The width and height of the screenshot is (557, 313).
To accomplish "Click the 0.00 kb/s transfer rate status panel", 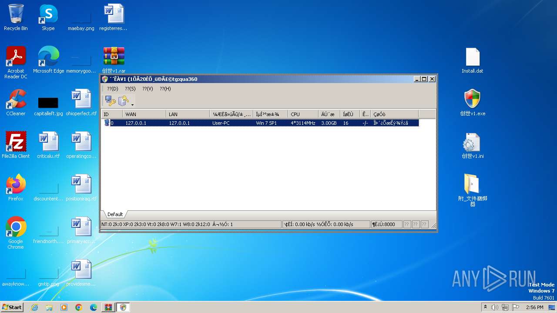I will 326,224.
